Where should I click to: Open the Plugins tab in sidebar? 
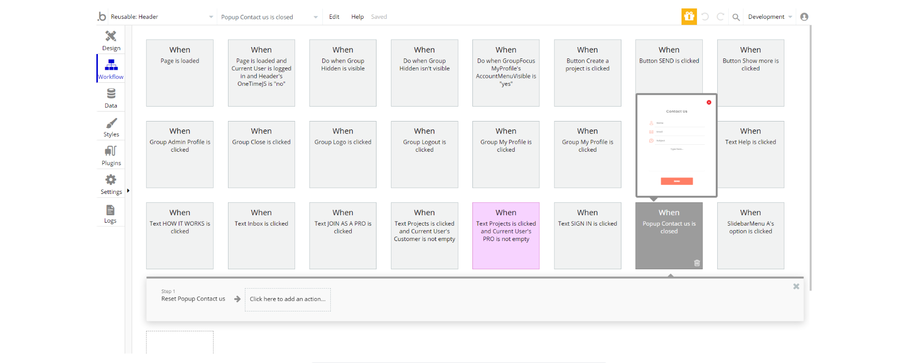point(111,155)
